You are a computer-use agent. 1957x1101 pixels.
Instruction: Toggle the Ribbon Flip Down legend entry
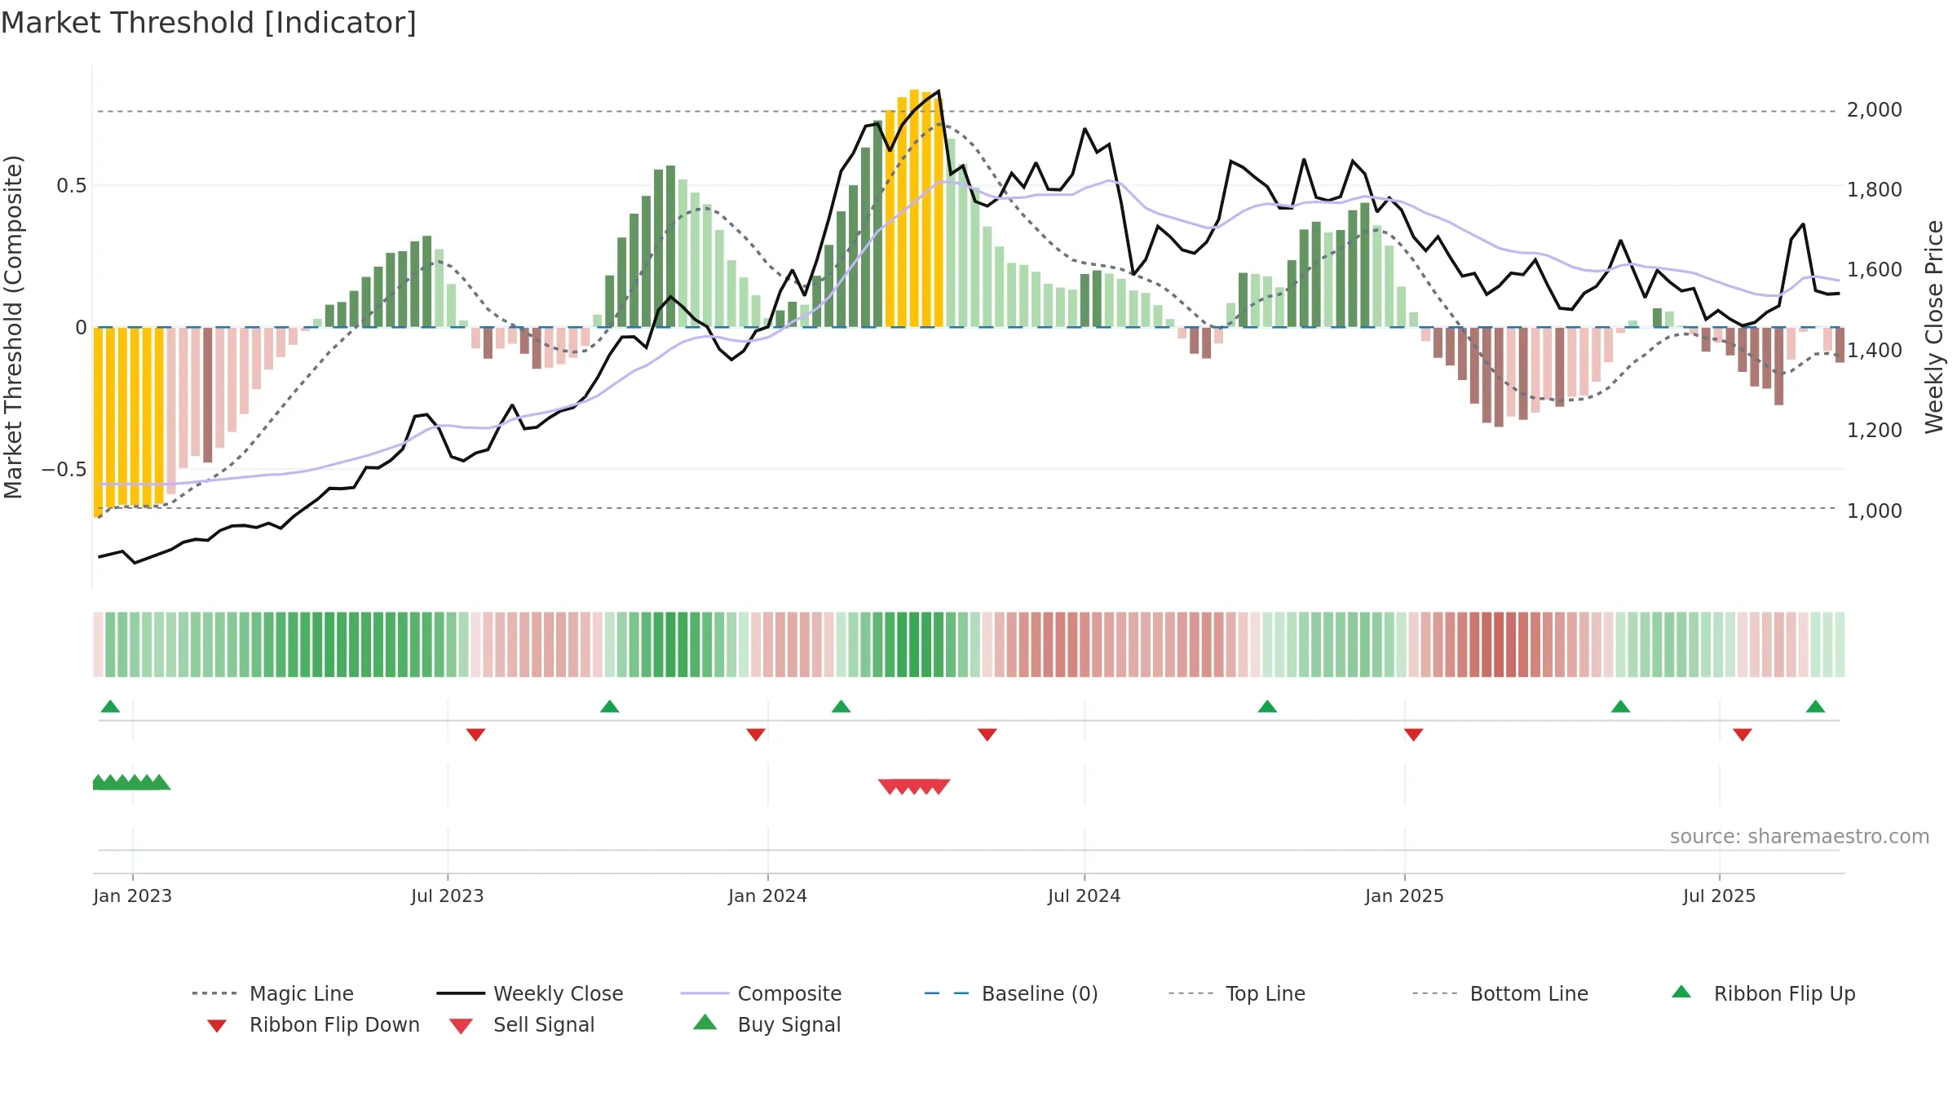point(312,1024)
